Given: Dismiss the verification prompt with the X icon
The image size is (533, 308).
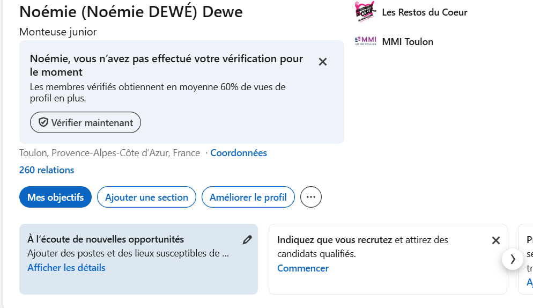Looking at the screenshot, I should [x=323, y=62].
